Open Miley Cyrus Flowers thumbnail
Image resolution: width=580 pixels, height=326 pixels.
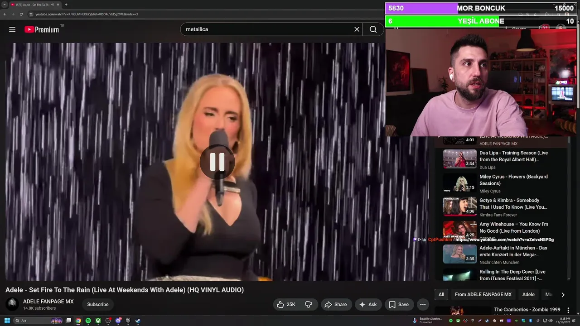pyautogui.click(x=459, y=183)
